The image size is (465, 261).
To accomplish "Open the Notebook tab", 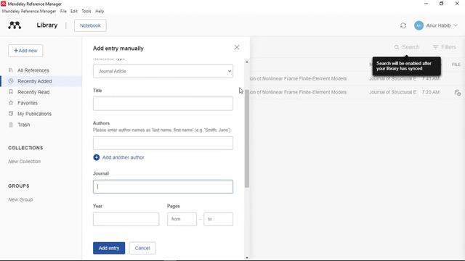I will coord(90,25).
